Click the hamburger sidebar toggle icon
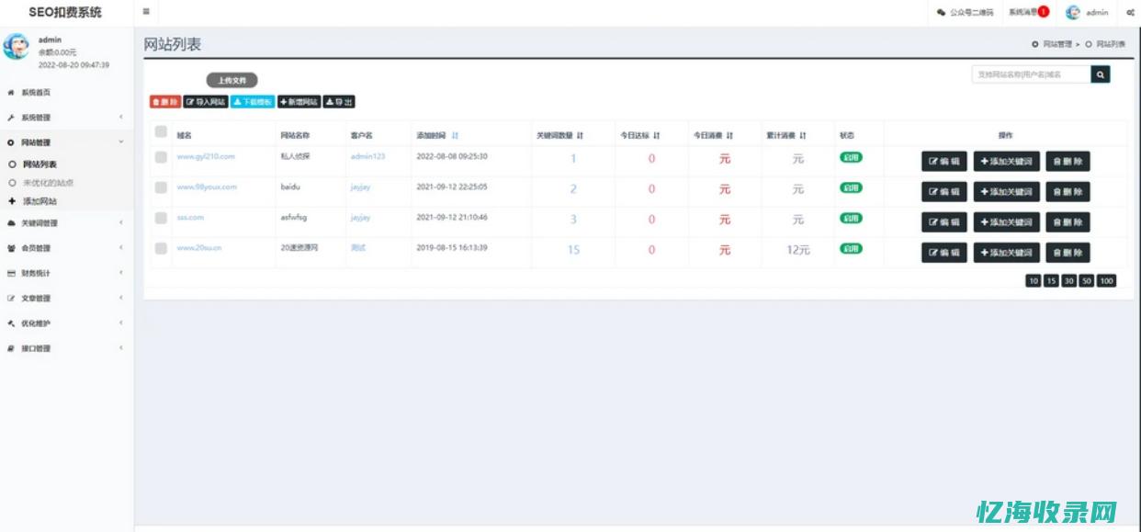 146,12
